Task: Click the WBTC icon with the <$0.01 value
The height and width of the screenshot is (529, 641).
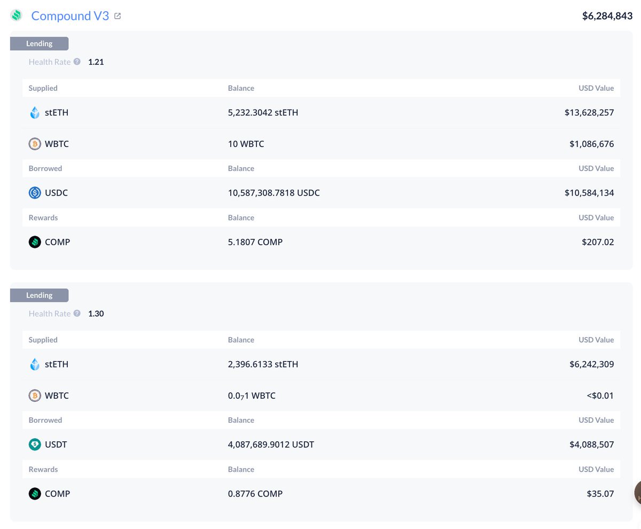Action: [x=35, y=395]
